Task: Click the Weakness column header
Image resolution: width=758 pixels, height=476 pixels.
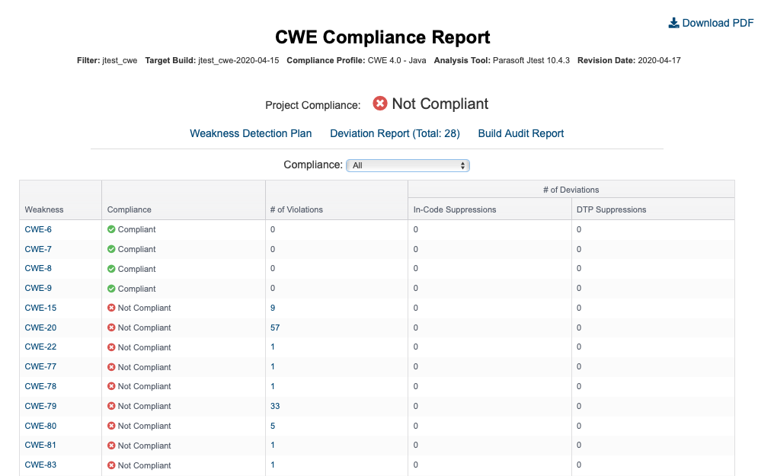Action: click(44, 209)
